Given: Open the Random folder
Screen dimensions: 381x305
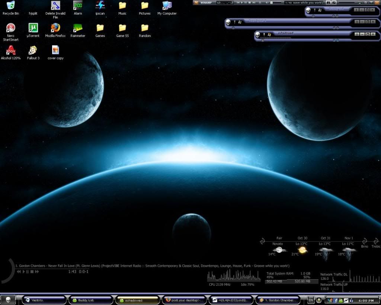Looking at the screenshot, I should coord(145,30).
